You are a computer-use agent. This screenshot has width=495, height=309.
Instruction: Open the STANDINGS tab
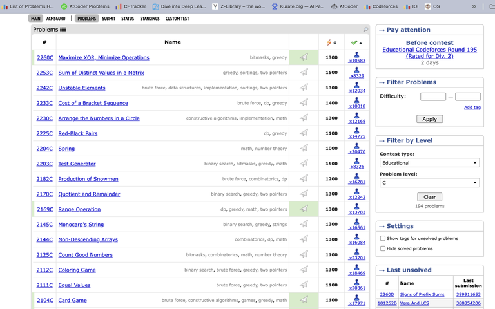[x=150, y=19]
